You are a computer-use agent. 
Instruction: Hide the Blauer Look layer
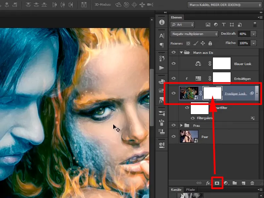174,63
